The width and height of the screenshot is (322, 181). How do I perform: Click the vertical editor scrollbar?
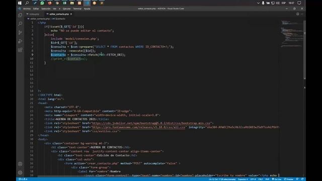coord(305,49)
